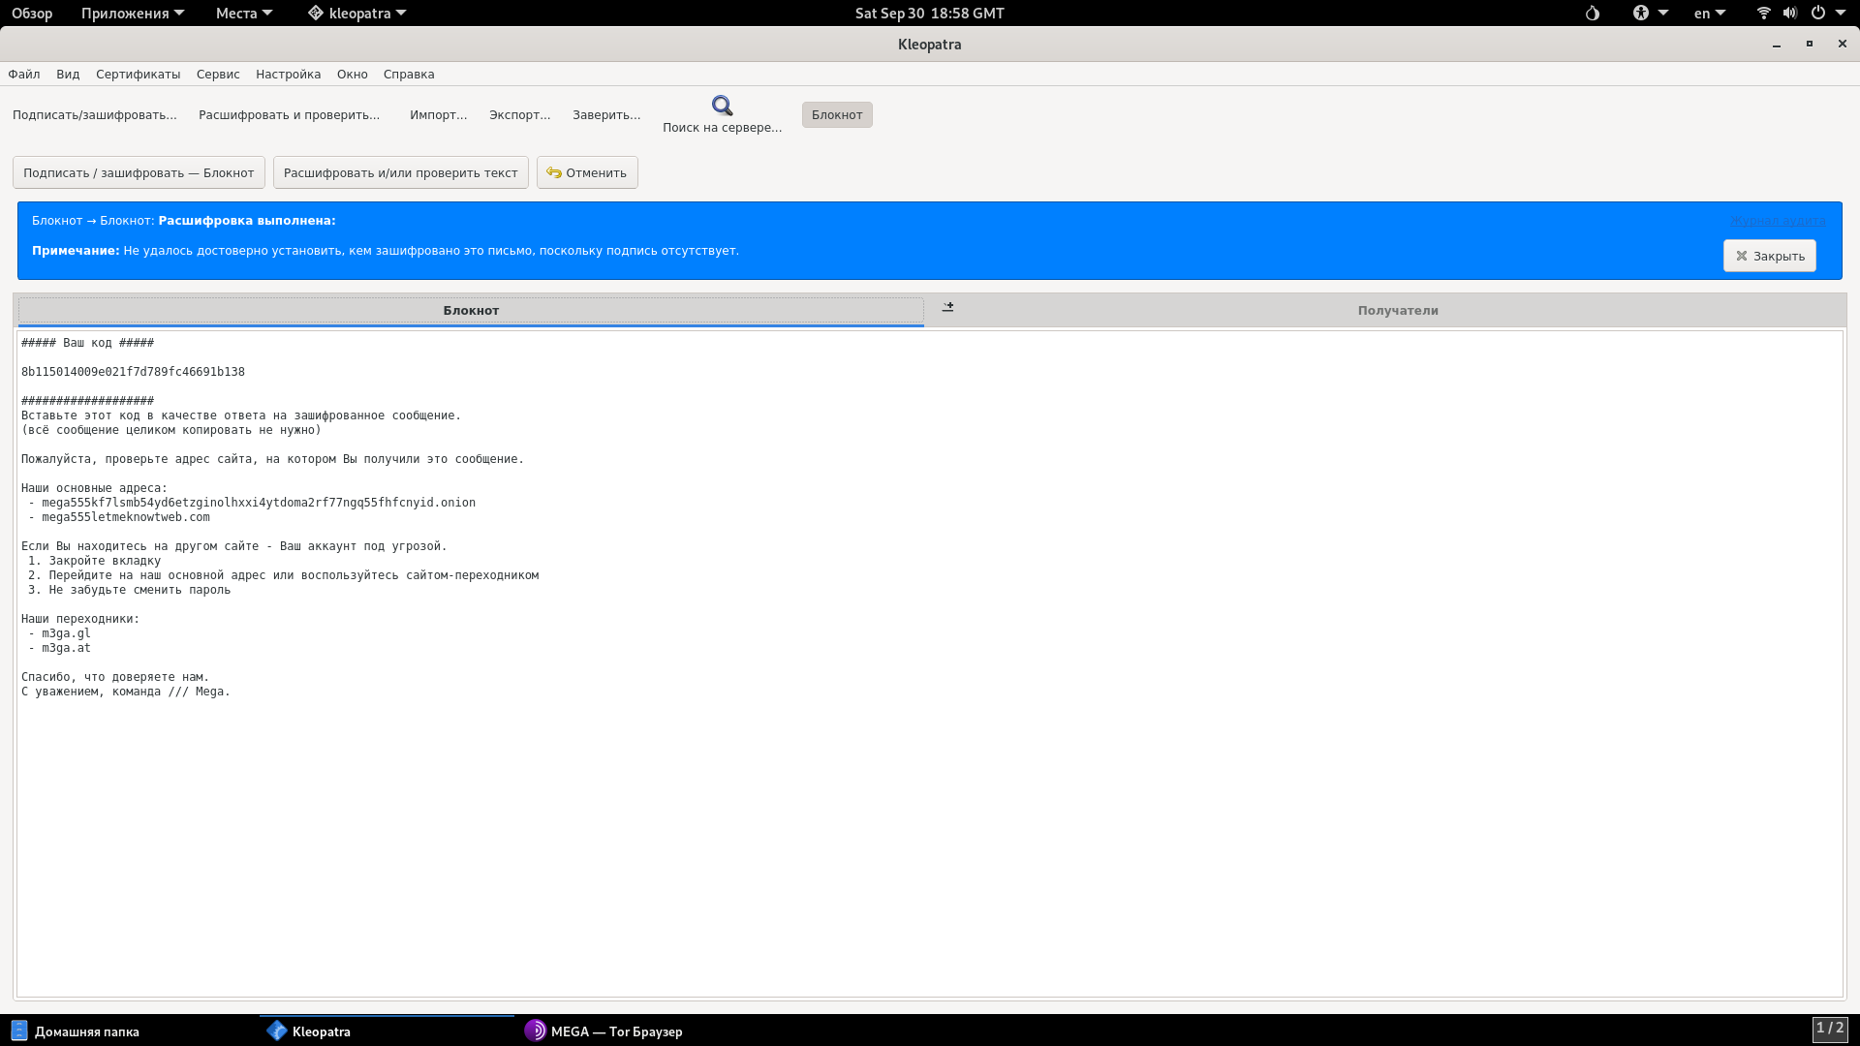
Task: Toggle the Блокнот toolbar button
Action: click(x=836, y=114)
